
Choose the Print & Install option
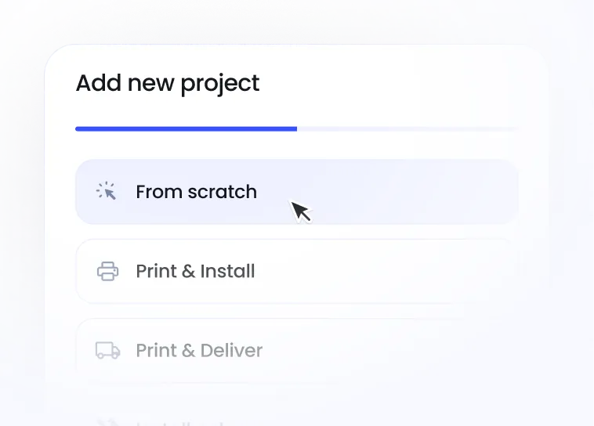click(297, 271)
